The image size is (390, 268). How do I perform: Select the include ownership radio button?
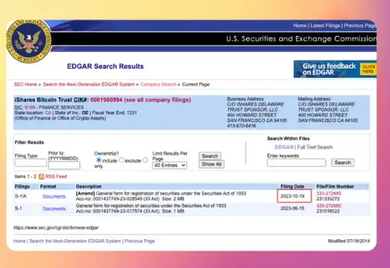tap(99, 160)
